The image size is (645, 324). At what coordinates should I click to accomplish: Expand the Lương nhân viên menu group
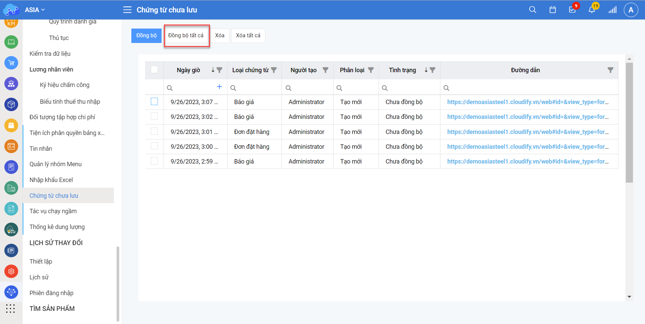click(x=51, y=70)
